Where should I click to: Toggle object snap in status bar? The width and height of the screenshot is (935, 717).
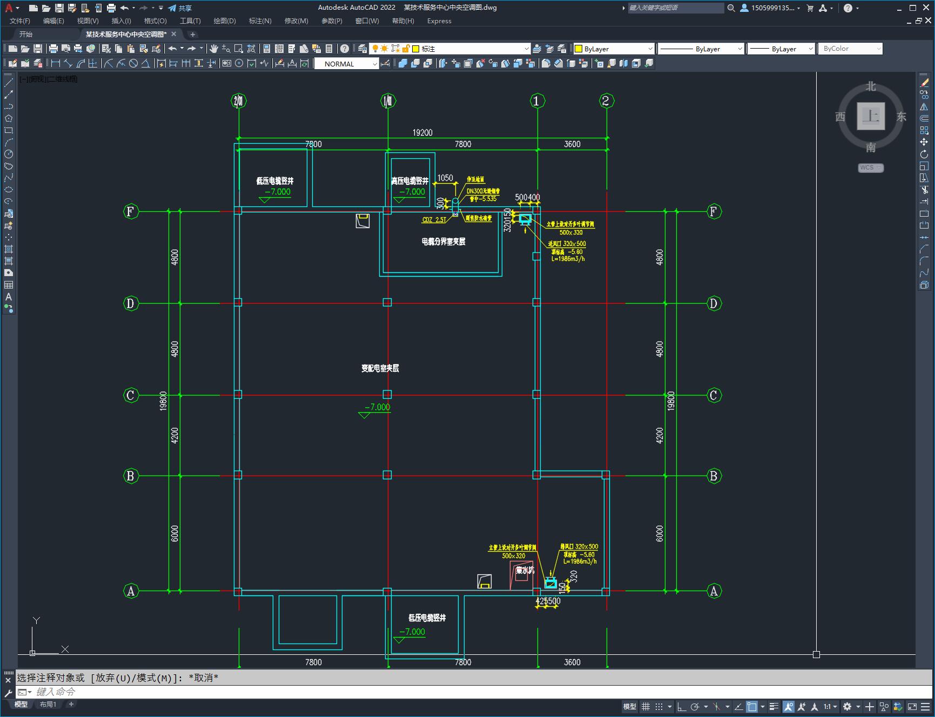tap(751, 706)
